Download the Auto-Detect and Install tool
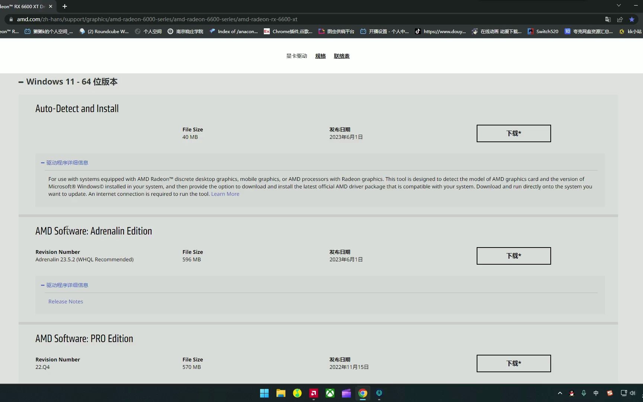 pyautogui.click(x=514, y=133)
